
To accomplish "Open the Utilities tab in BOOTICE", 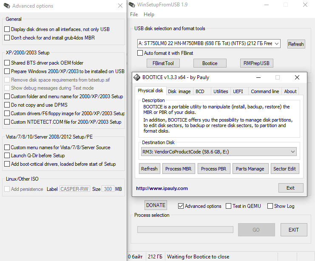I will coord(221,91).
